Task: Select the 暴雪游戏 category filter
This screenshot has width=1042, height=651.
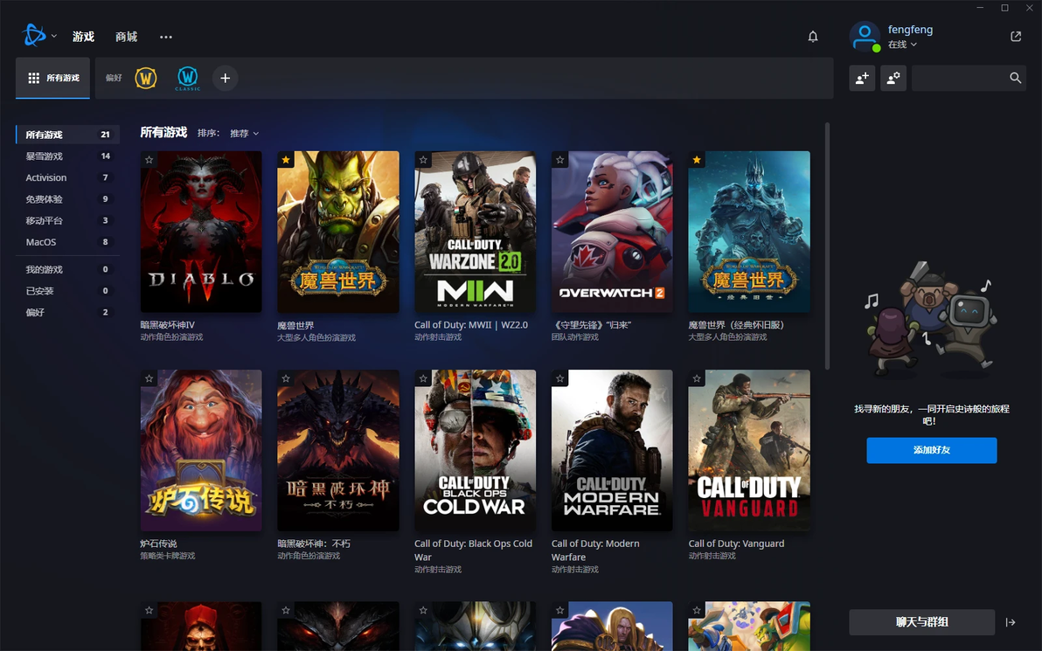Action: [x=45, y=156]
